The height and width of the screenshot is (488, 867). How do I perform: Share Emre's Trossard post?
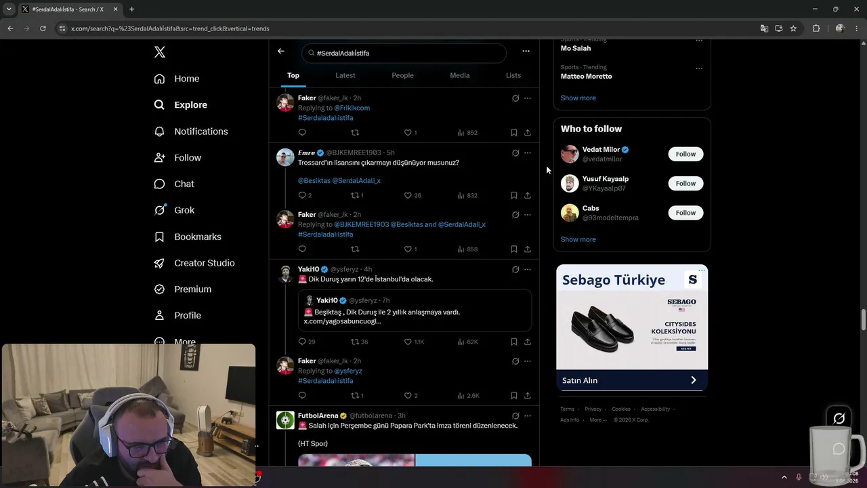click(x=528, y=195)
